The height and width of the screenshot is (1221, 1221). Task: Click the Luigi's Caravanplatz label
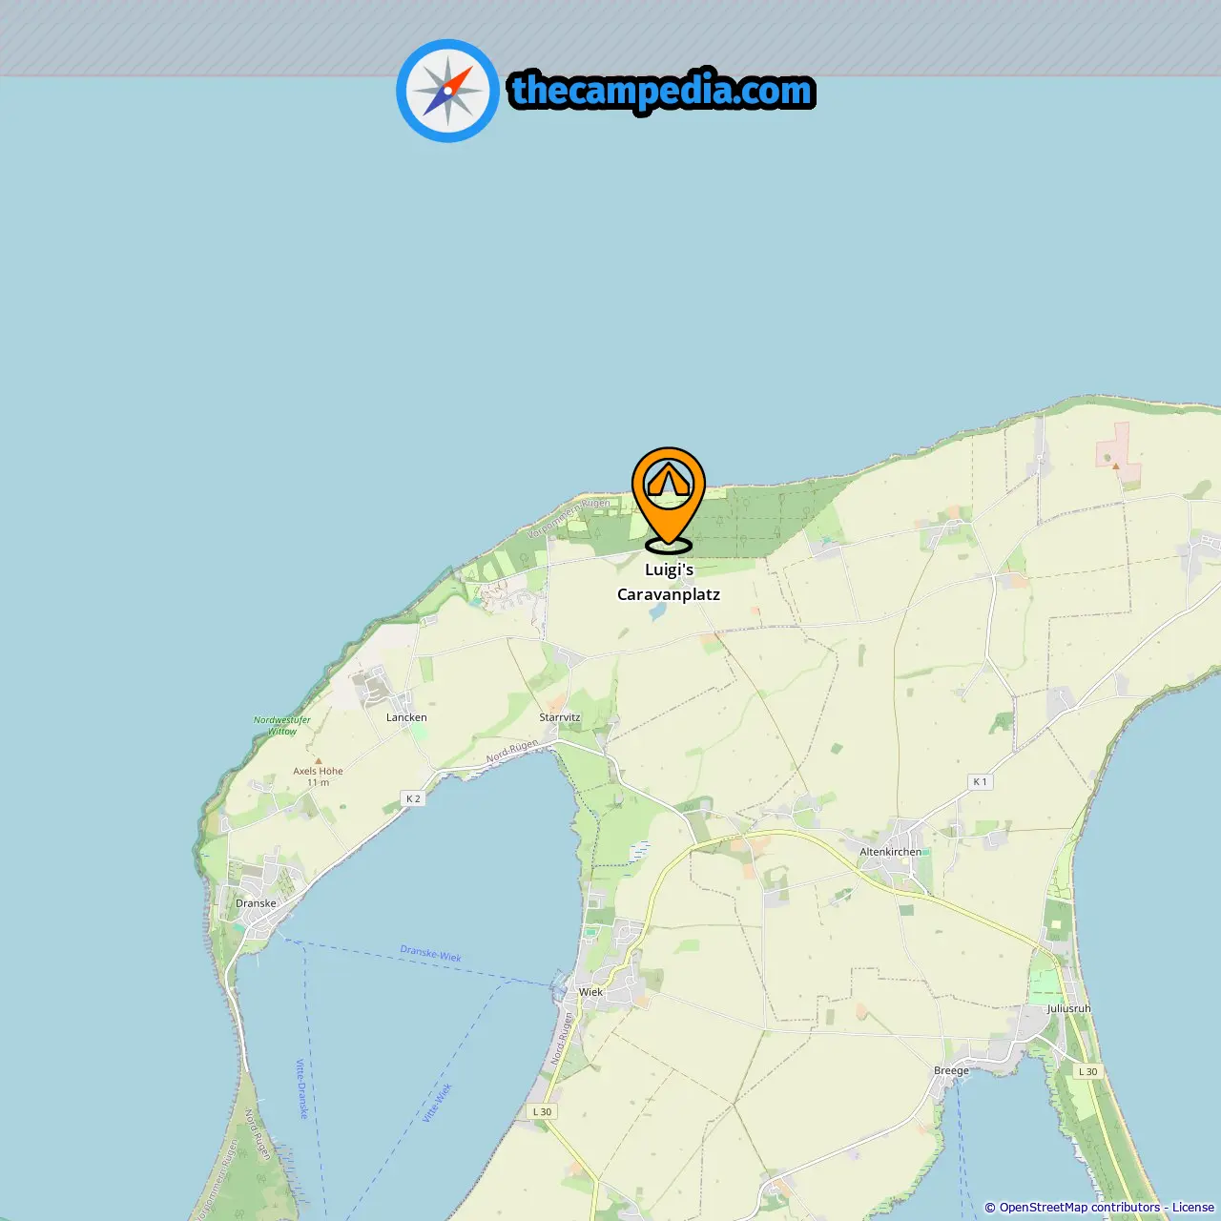pos(669,582)
